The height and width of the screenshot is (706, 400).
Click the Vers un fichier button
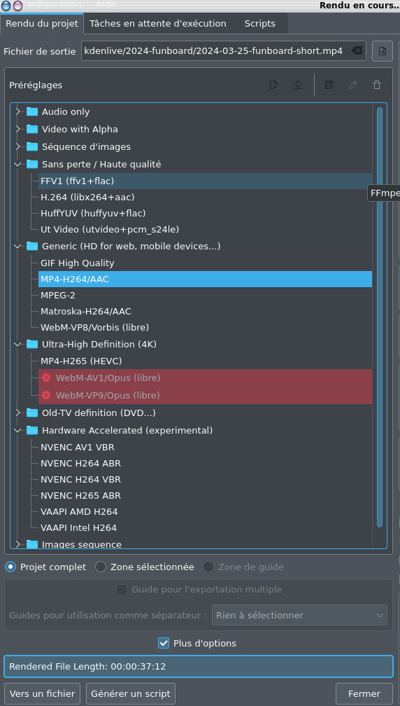click(x=42, y=693)
